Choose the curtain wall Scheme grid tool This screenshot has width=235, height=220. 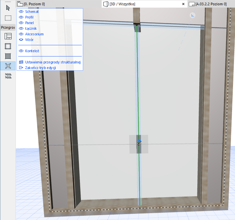(8, 37)
